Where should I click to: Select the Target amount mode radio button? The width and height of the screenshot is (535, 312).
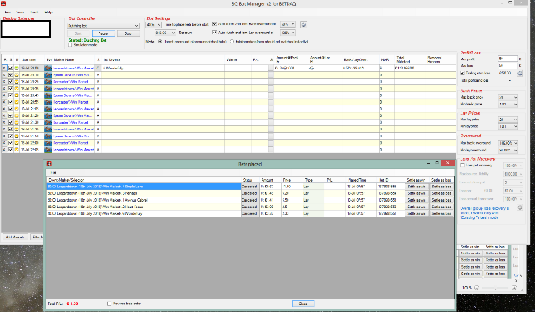click(160, 42)
